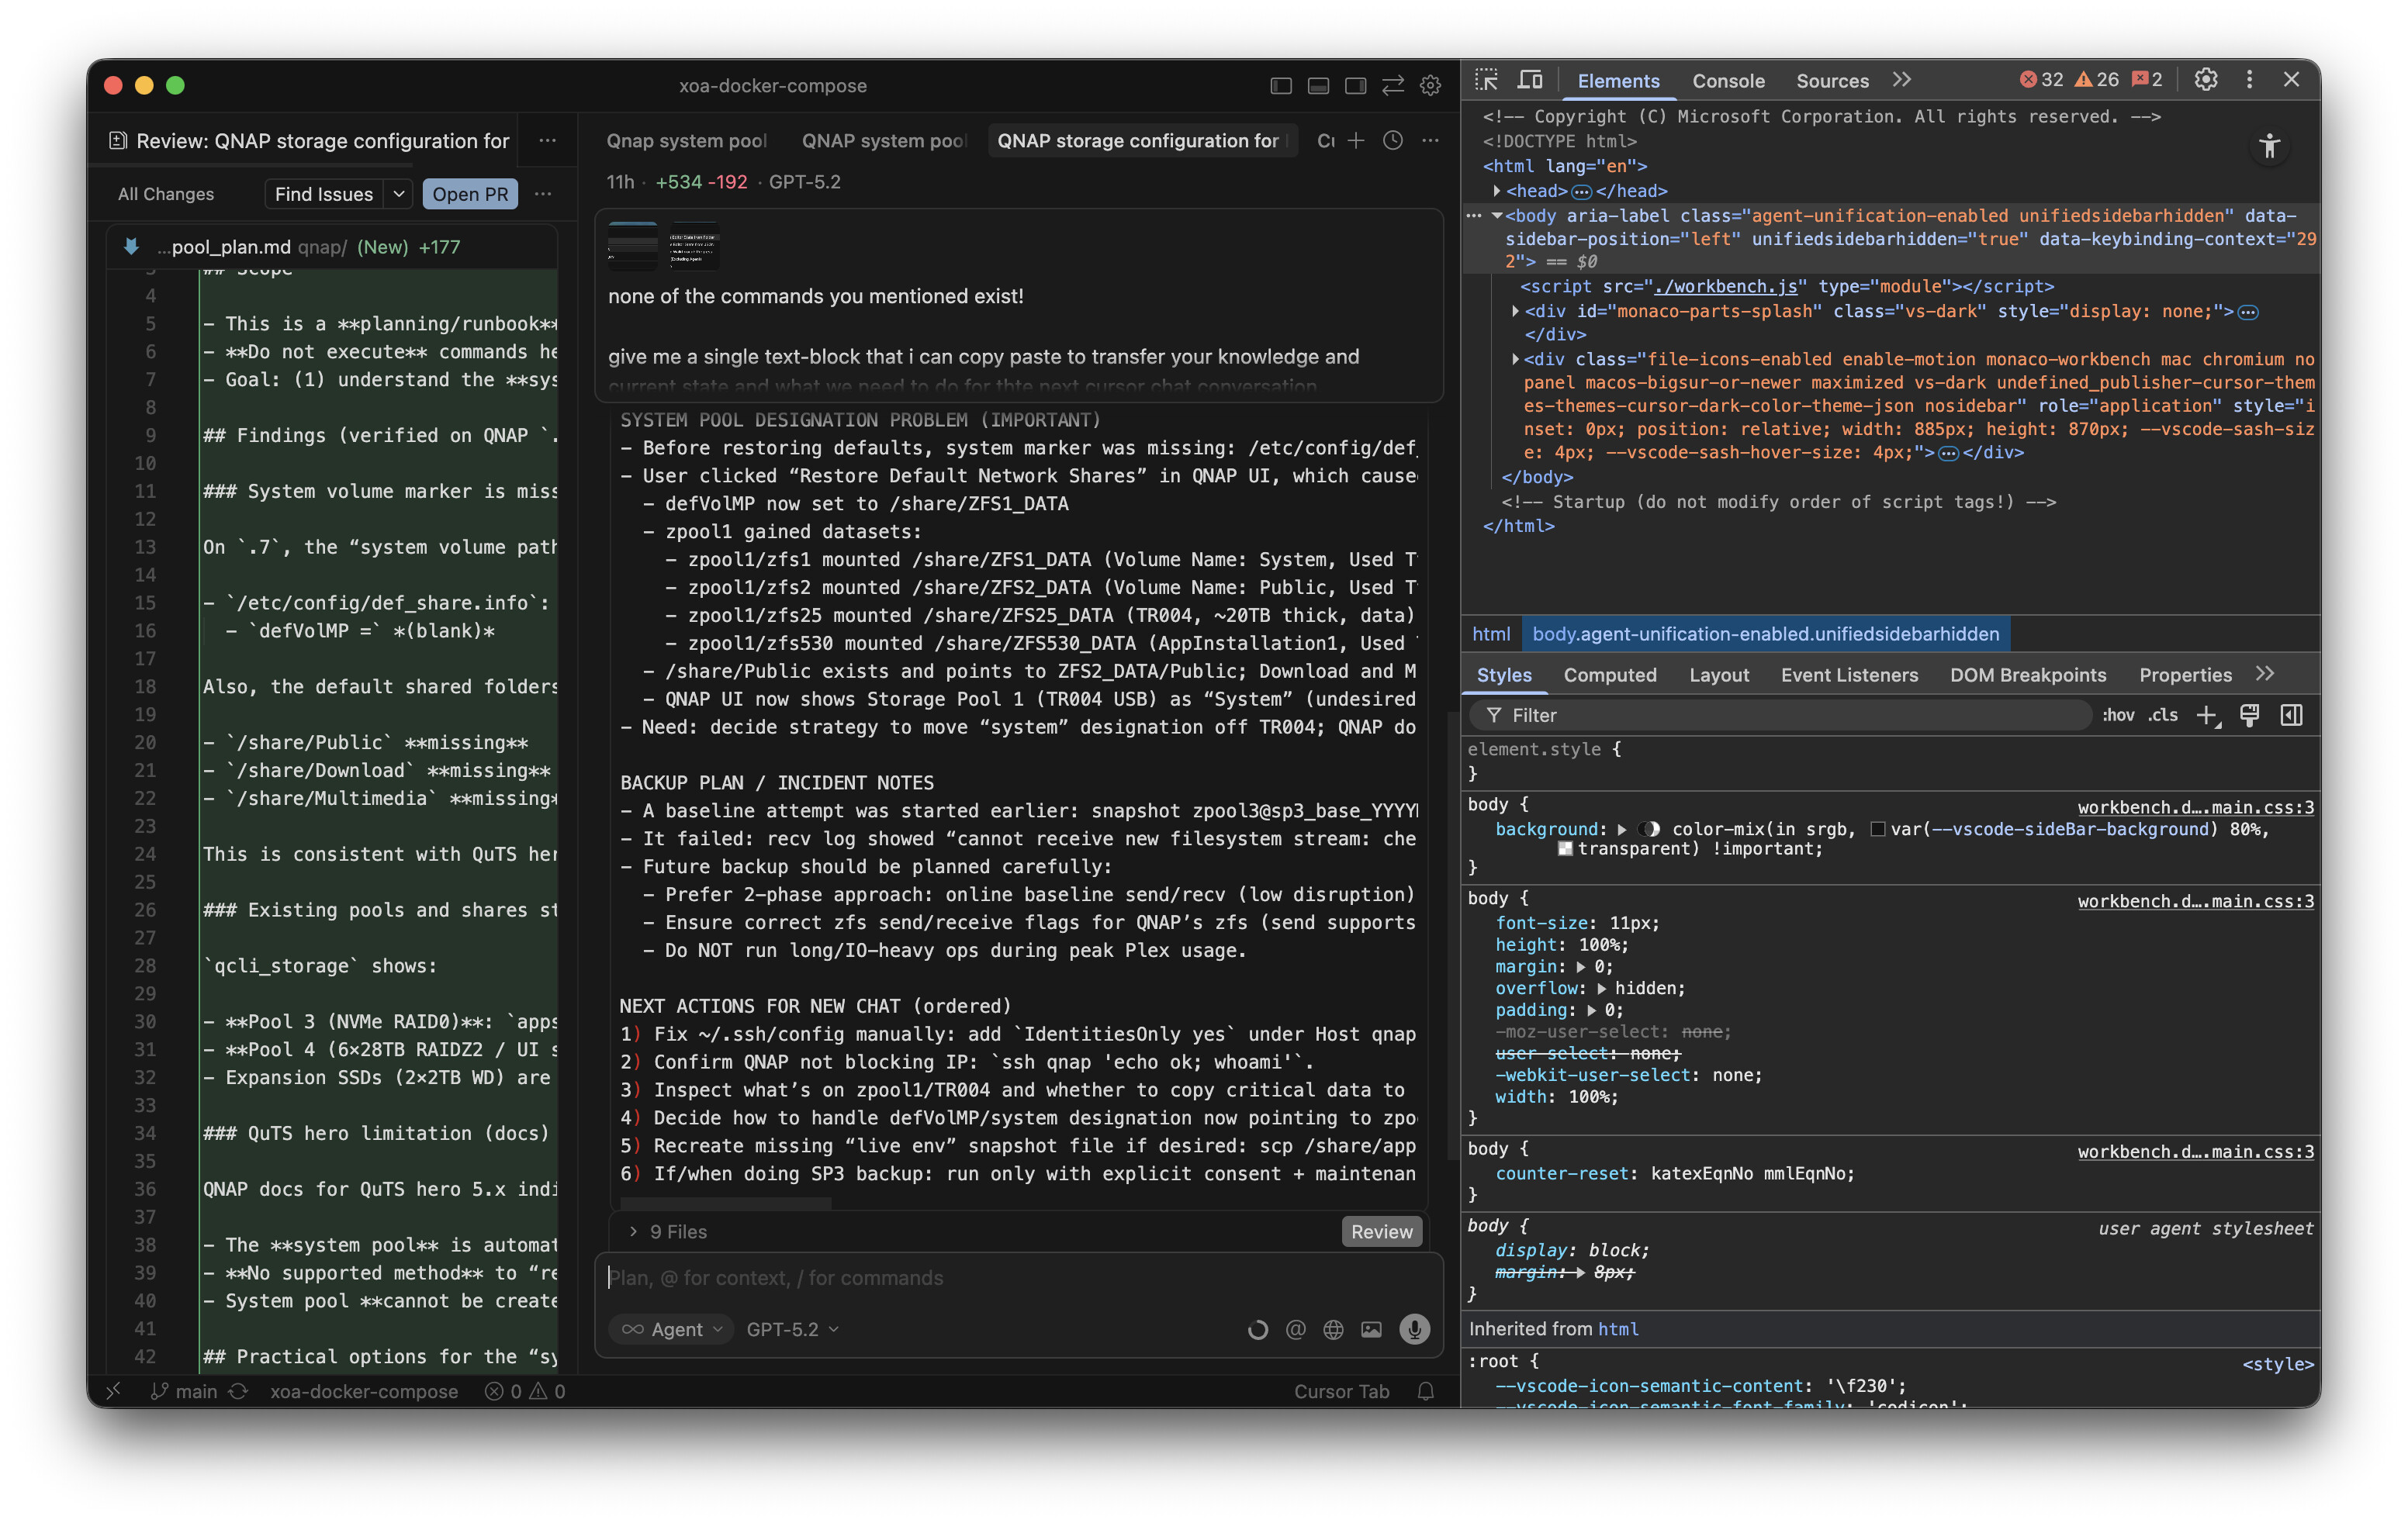The height and width of the screenshot is (1523, 2408).
Task: Click the image attach icon in chat
Action: coord(1371,1329)
